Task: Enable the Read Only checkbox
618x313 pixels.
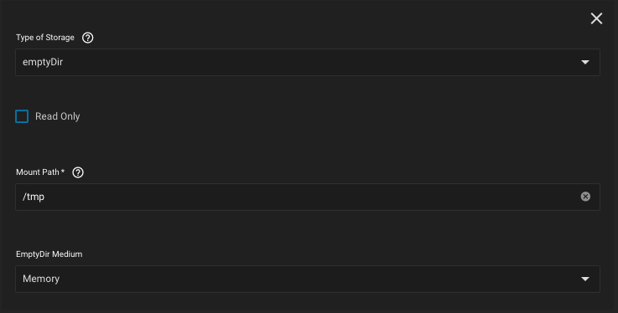Action: pyautogui.click(x=22, y=116)
